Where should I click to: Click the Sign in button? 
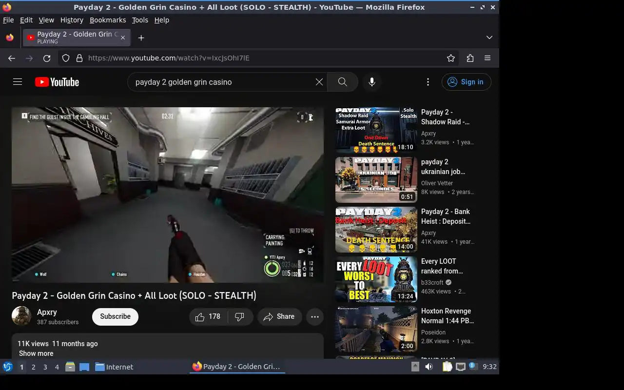(x=467, y=82)
